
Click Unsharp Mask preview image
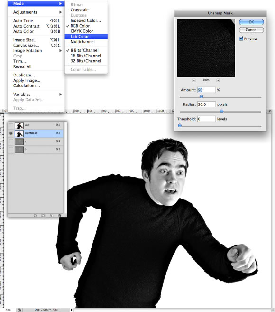point(206,48)
